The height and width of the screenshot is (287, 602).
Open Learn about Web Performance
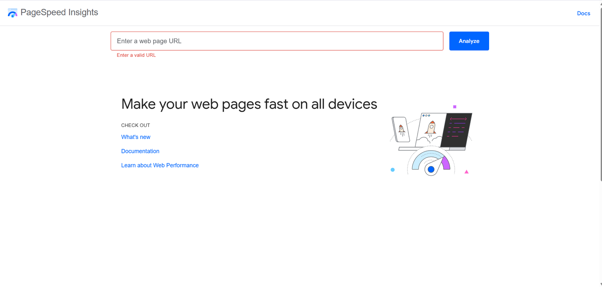tap(160, 165)
